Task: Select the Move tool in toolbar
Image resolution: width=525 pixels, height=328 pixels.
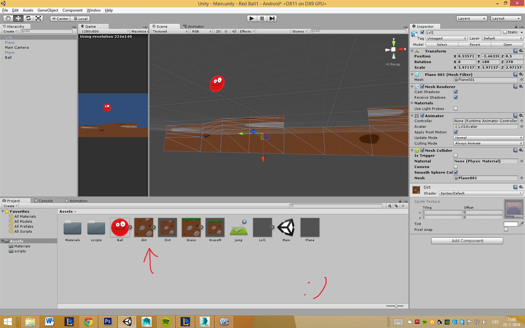Action: click(x=18, y=18)
